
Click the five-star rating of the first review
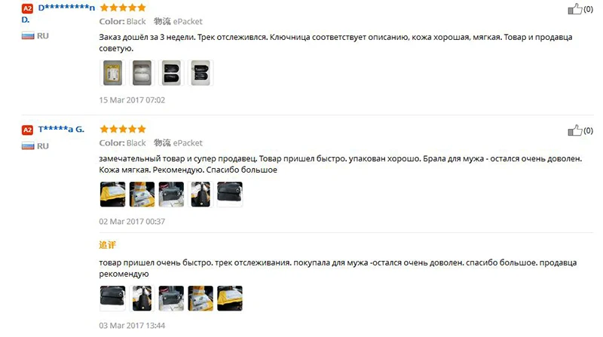point(123,8)
